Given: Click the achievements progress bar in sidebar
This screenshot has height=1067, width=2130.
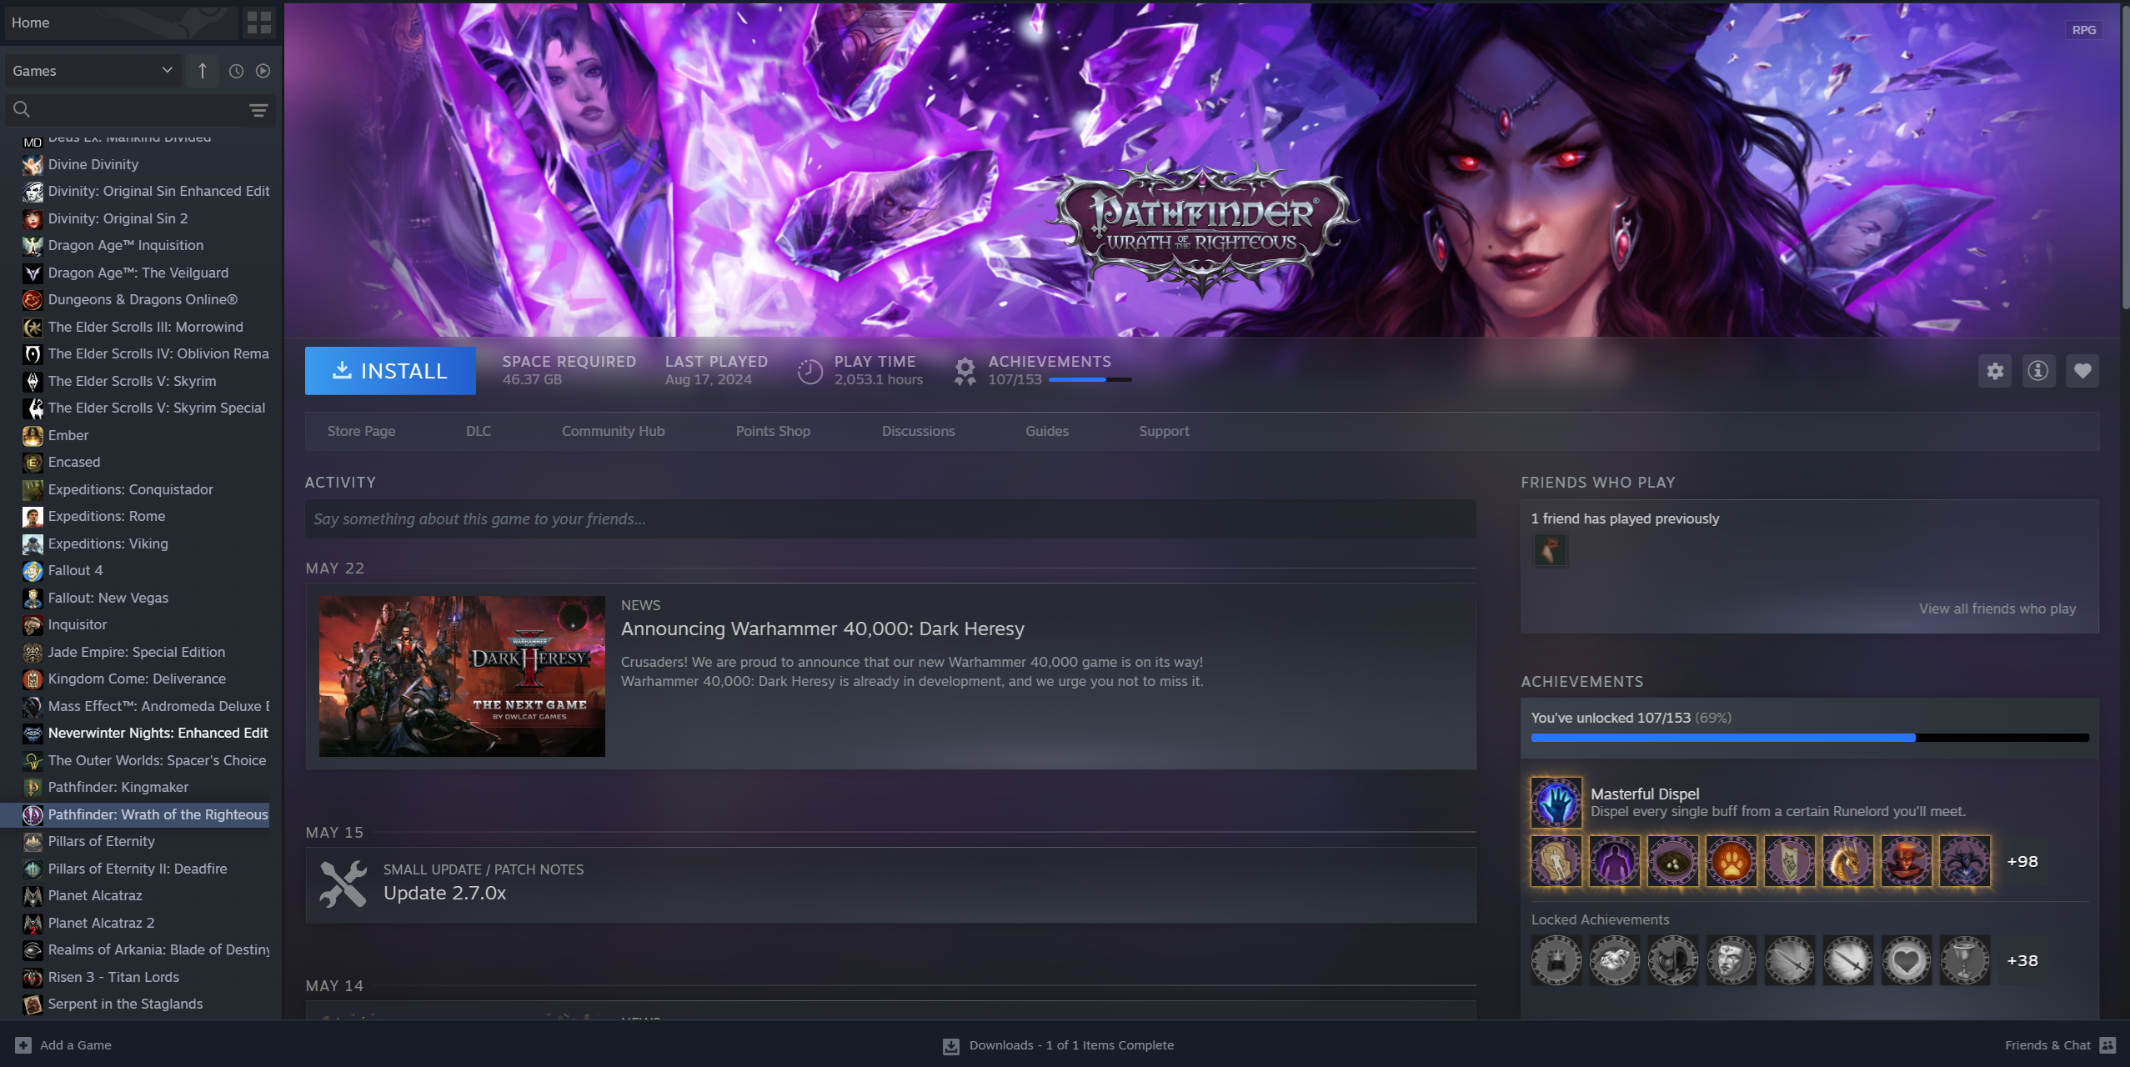Looking at the screenshot, I should click(1809, 738).
